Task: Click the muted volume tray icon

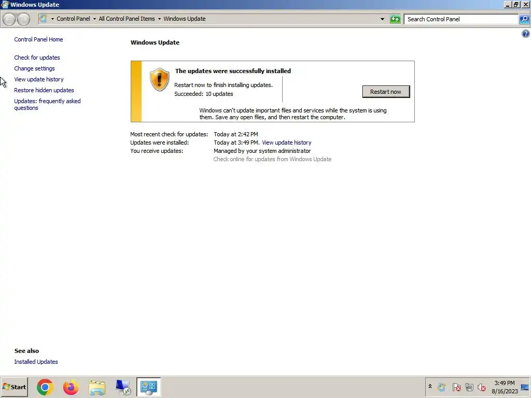Action: click(482, 387)
